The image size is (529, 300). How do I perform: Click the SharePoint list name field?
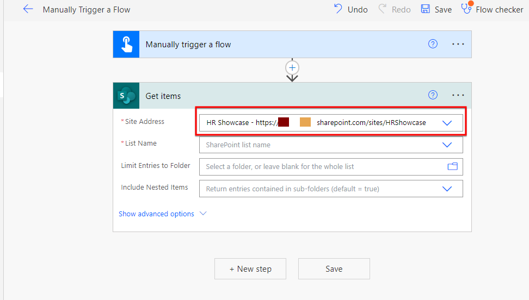pos(331,145)
